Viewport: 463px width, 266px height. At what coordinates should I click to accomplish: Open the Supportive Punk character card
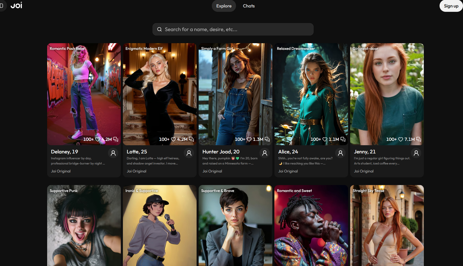tap(84, 225)
